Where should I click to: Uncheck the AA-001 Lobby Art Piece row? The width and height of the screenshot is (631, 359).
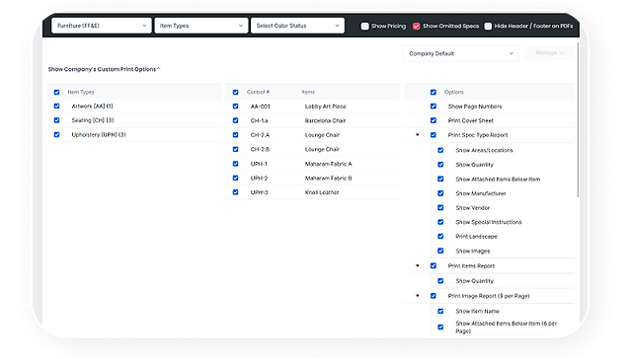click(235, 107)
